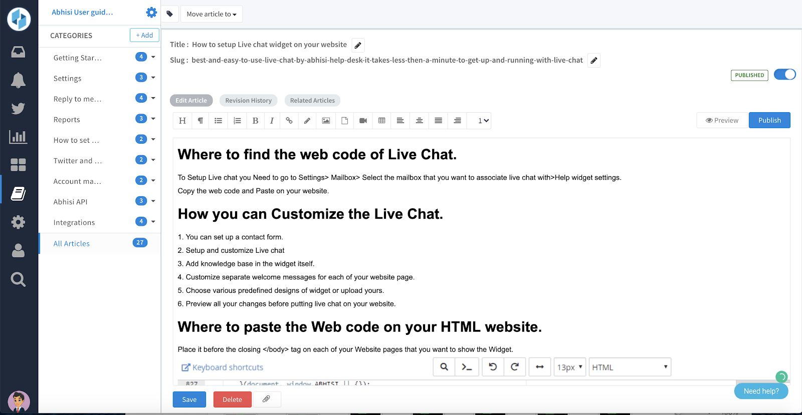Expand the Integrations category arrow
802x415 pixels.
(x=153, y=221)
